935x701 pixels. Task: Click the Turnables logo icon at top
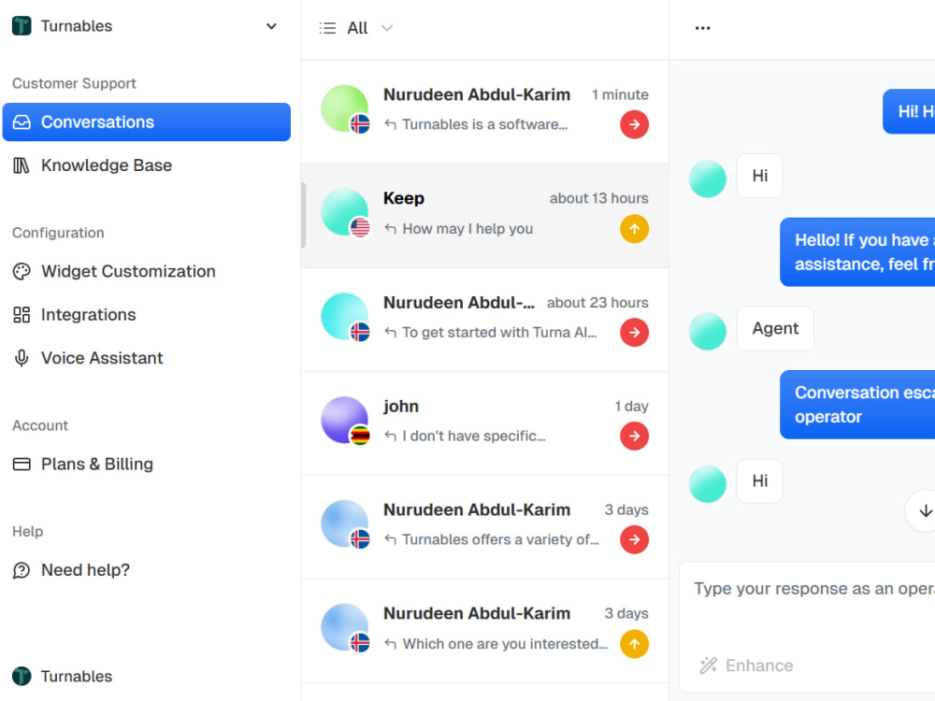pos(22,25)
